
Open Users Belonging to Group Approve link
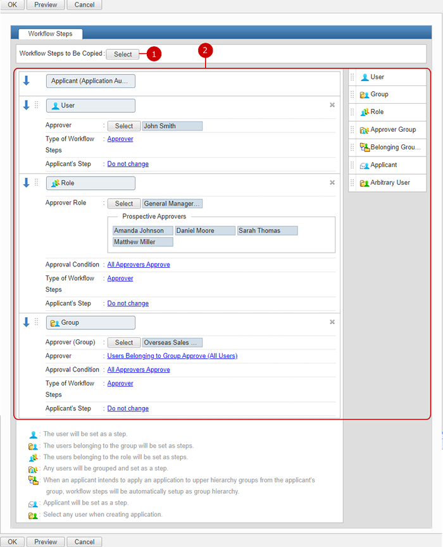[172, 356]
